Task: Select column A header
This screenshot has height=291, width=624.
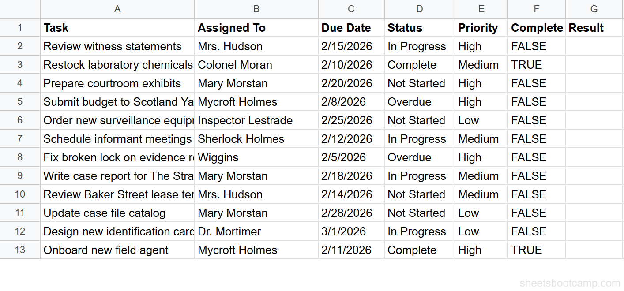Action: [x=117, y=9]
